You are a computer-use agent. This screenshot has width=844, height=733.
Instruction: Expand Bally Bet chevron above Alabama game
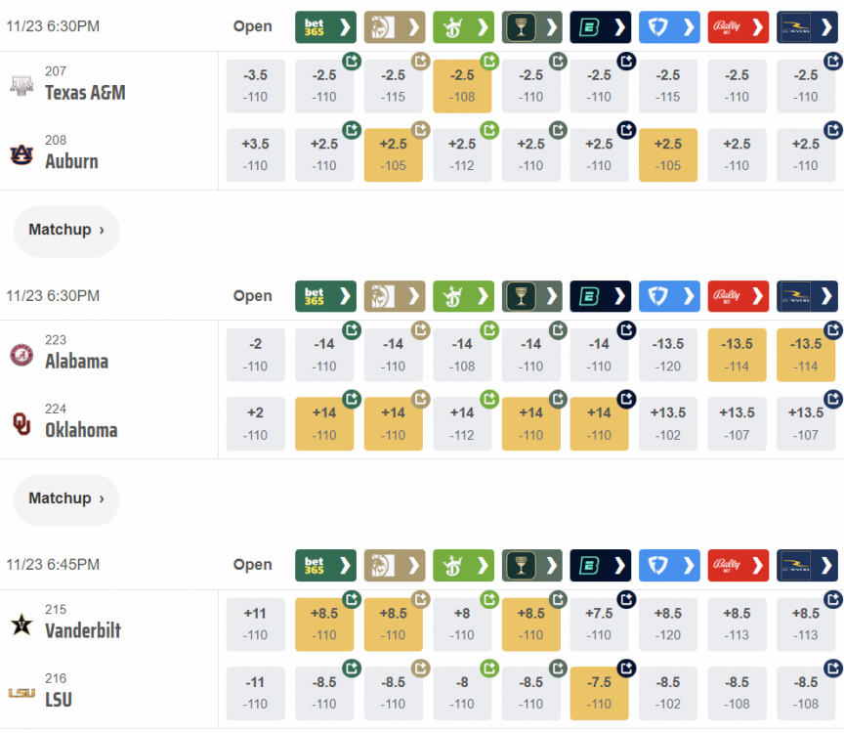click(758, 295)
